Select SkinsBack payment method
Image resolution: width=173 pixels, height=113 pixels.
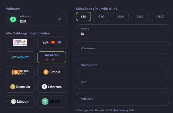52,57
